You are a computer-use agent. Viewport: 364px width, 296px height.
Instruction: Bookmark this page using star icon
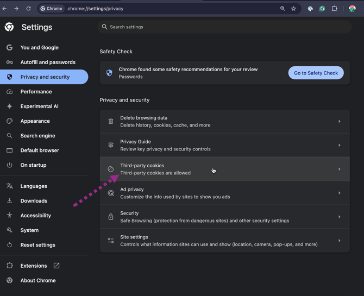(x=293, y=9)
